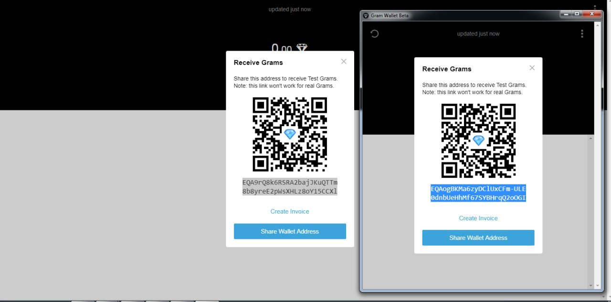Viewport: 611px width, 302px height.
Task: Click Create Invoice link in Gram Wallet Beta window
Action: point(478,218)
